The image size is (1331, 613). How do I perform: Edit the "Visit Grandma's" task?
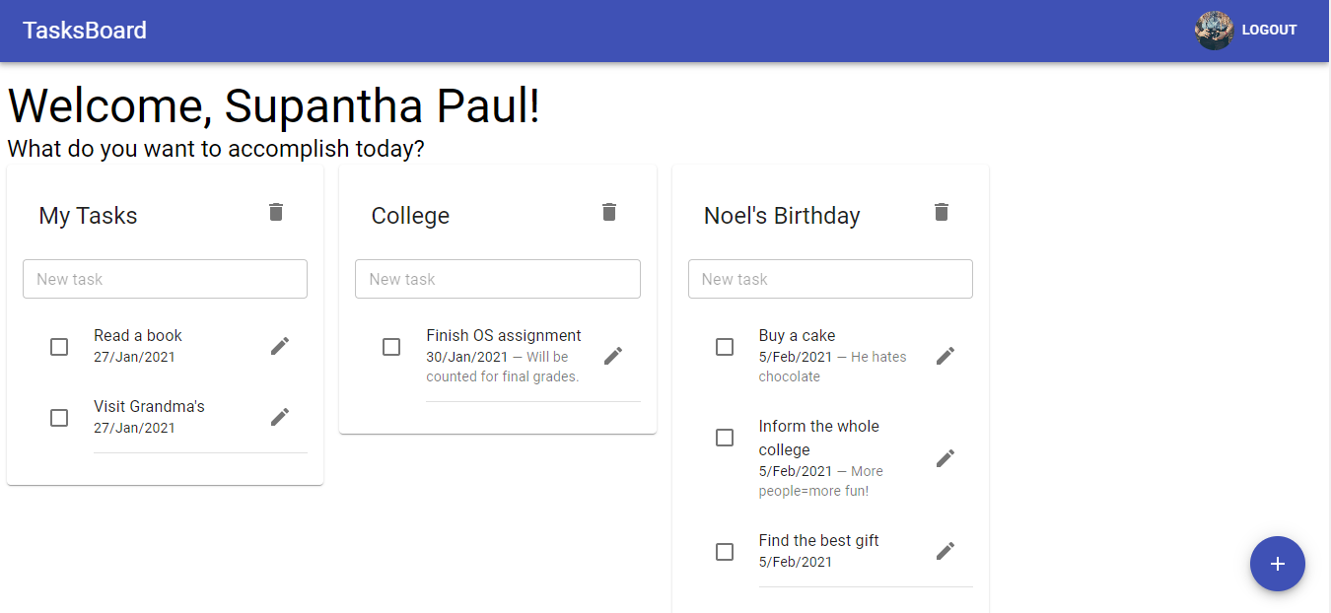coord(279,416)
